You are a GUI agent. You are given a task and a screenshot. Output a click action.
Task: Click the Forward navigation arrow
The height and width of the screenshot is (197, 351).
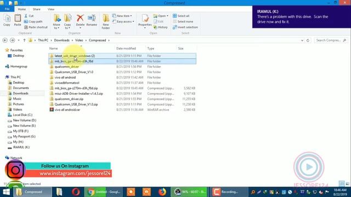tap(12, 40)
